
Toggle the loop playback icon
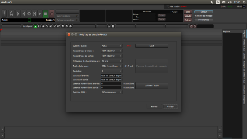[29, 14]
